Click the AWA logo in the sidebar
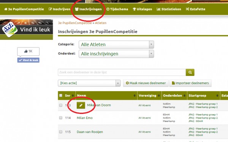 (x=10, y=30)
